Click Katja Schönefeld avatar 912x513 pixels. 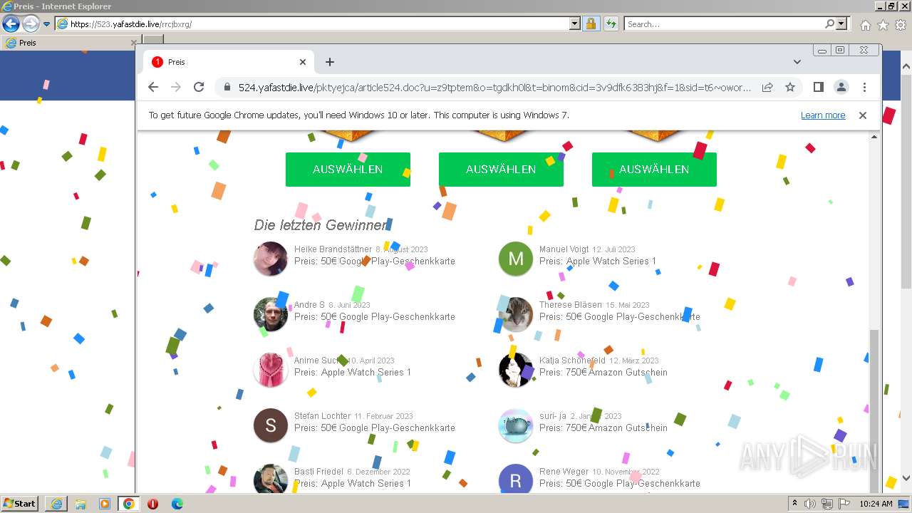pyautogui.click(x=516, y=370)
